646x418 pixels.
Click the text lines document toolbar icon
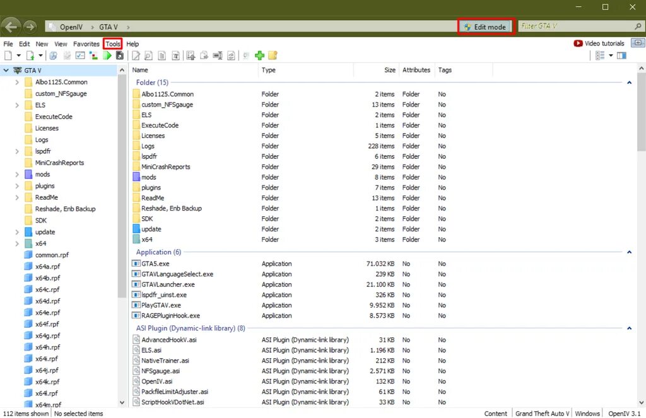(x=162, y=55)
